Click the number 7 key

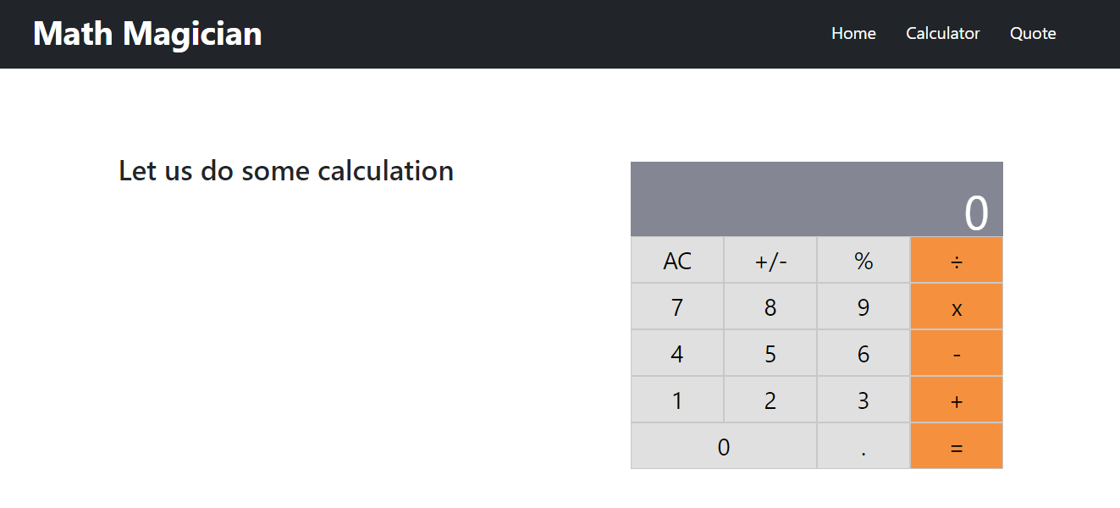676,306
